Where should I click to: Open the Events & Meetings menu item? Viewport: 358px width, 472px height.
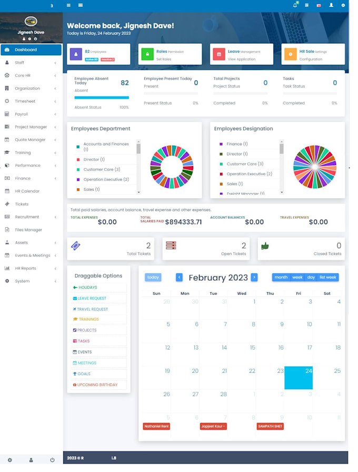[31, 255]
